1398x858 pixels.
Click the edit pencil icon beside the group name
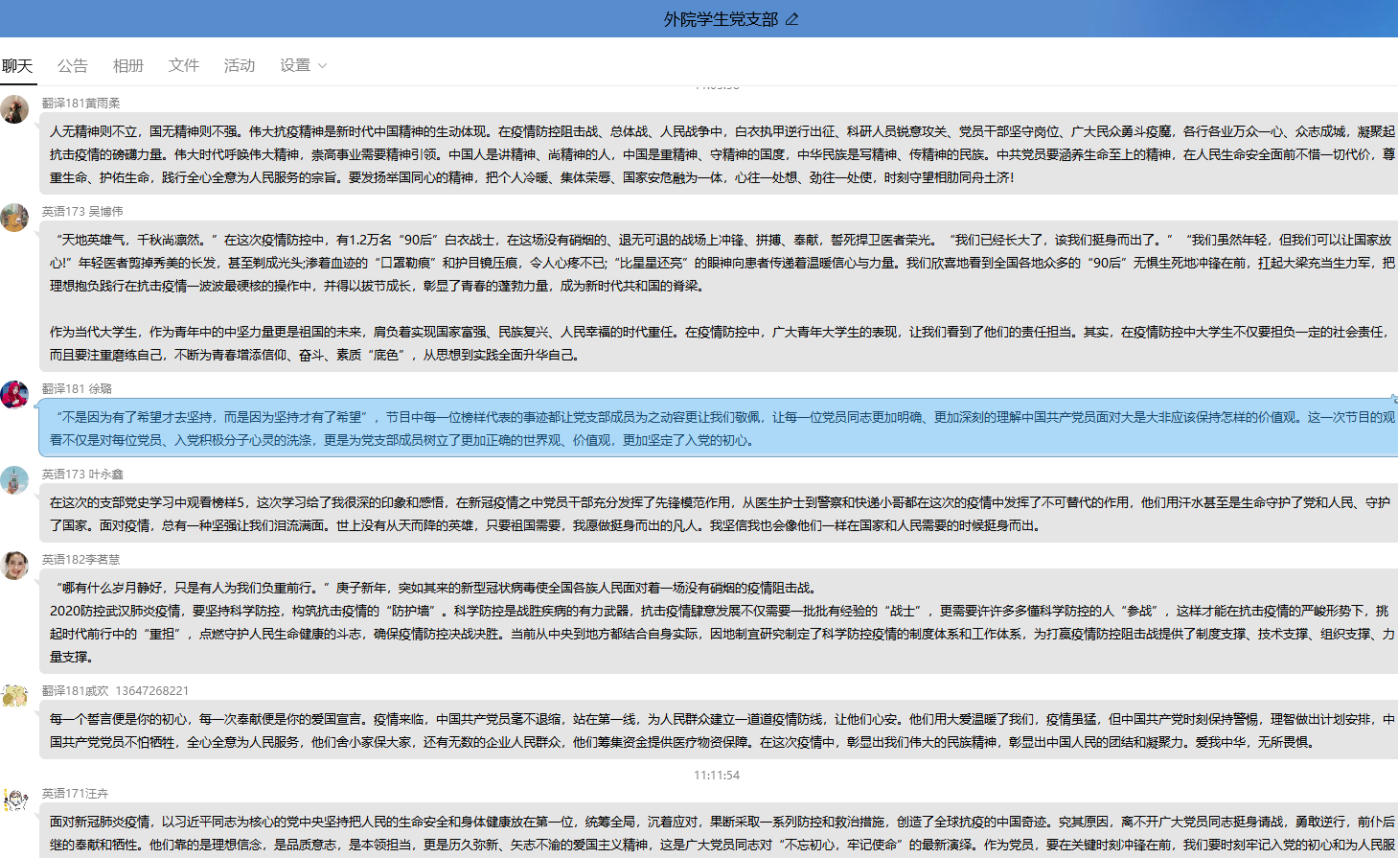[791, 19]
